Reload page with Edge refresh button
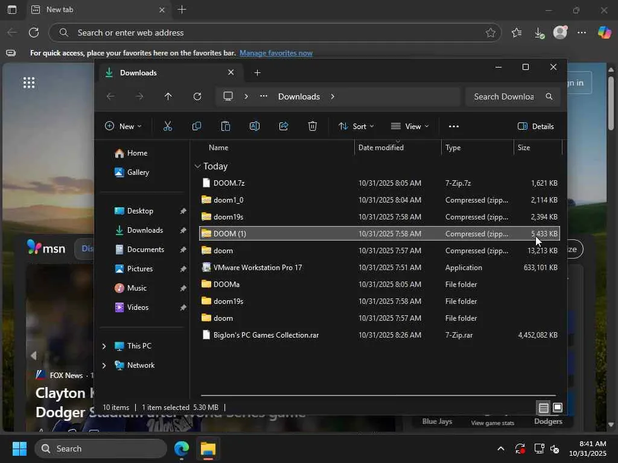618x463 pixels. [34, 33]
